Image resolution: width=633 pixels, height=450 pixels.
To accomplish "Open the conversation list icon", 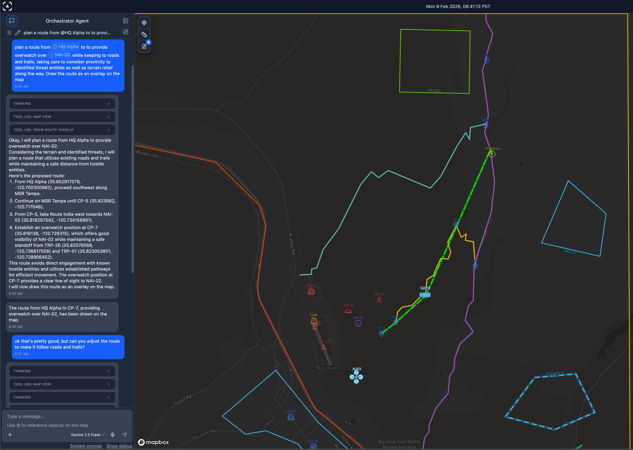I will point(9,32).
